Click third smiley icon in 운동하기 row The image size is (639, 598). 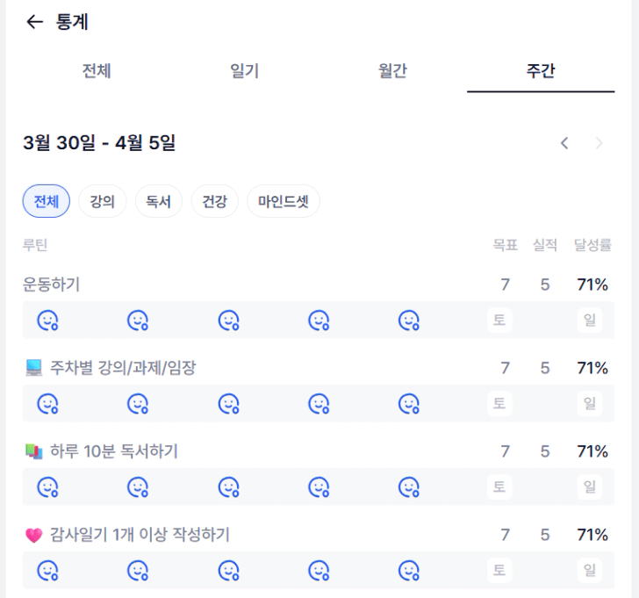pos(228,321)
